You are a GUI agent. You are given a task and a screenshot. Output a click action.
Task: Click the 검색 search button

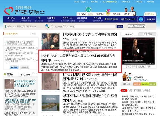[120, 27]
